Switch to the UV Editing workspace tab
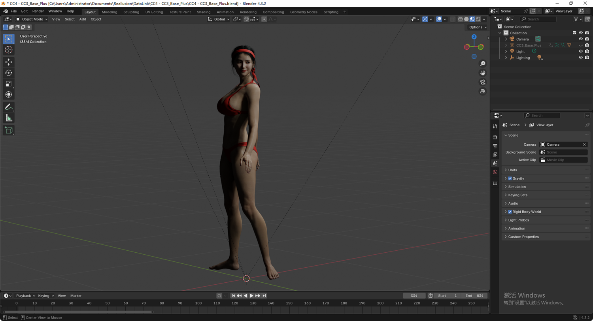 [x=154, y=12]
